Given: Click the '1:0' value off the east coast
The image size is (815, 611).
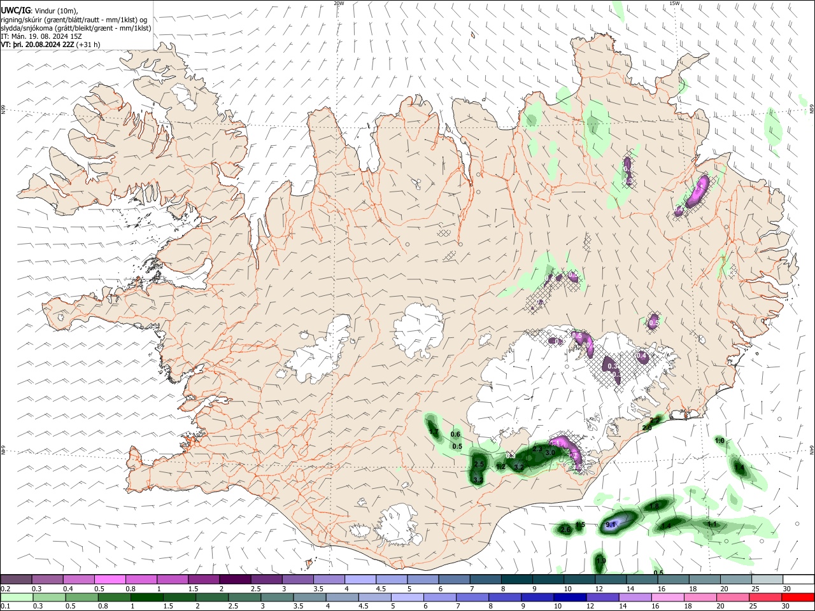Looking at the screenshot, I should point(719,441).
